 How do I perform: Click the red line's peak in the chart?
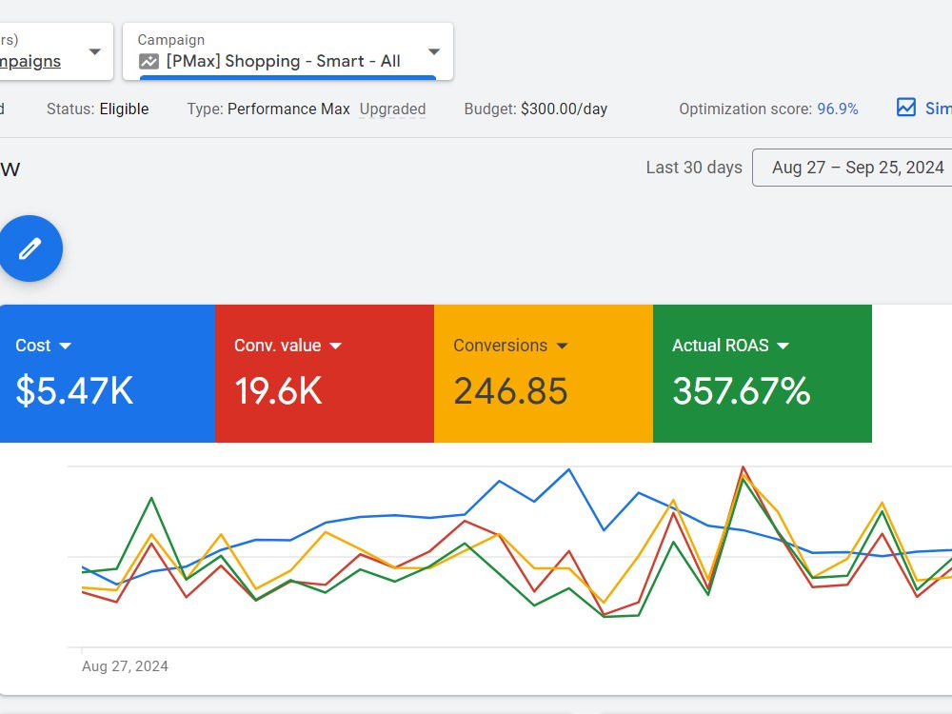click(743, 467)
